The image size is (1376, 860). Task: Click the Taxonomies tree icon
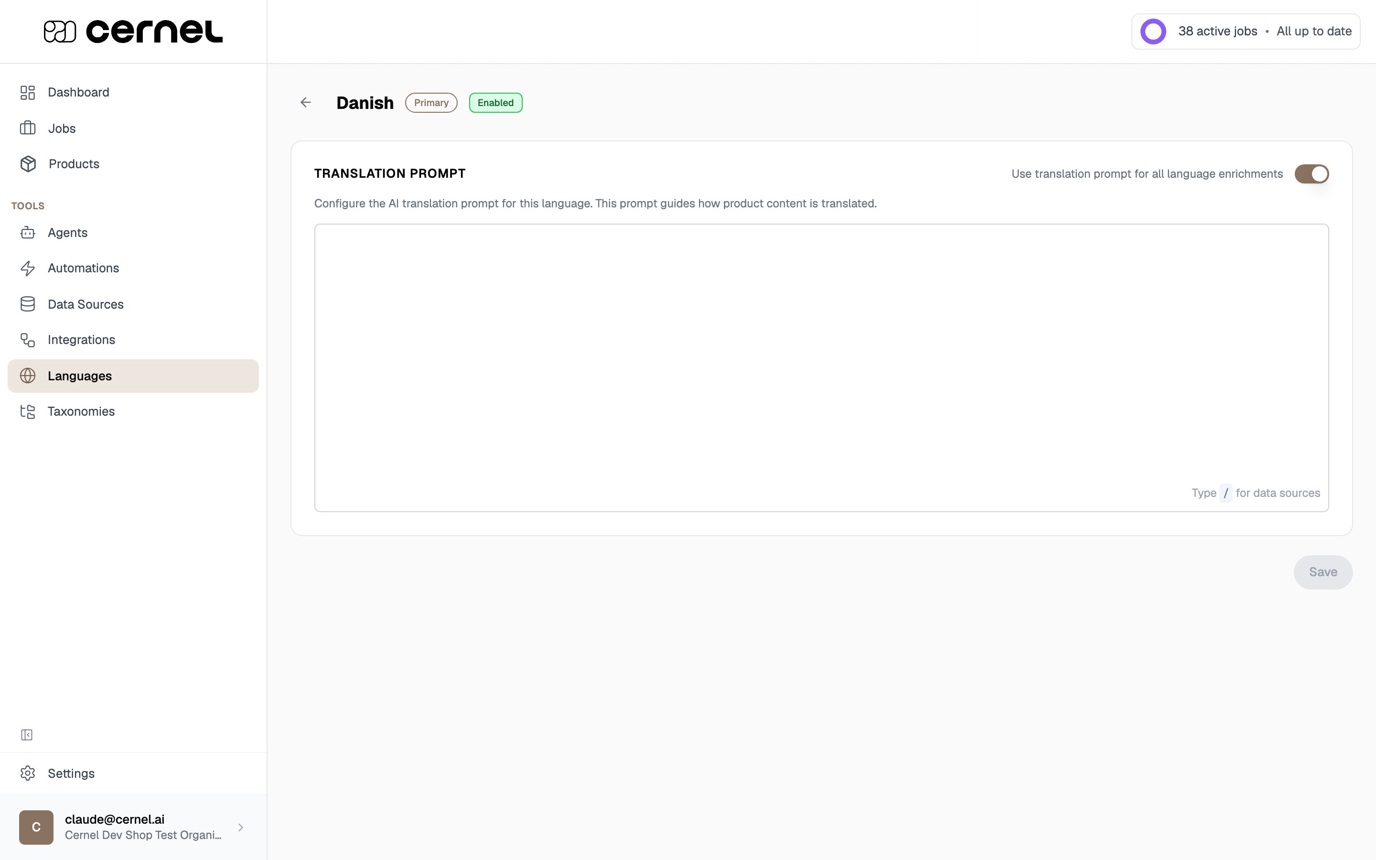tap(27, 411)
